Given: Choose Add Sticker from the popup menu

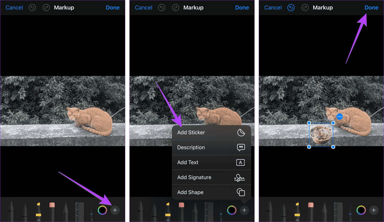Looking at the screenshot, I should 211,132.
